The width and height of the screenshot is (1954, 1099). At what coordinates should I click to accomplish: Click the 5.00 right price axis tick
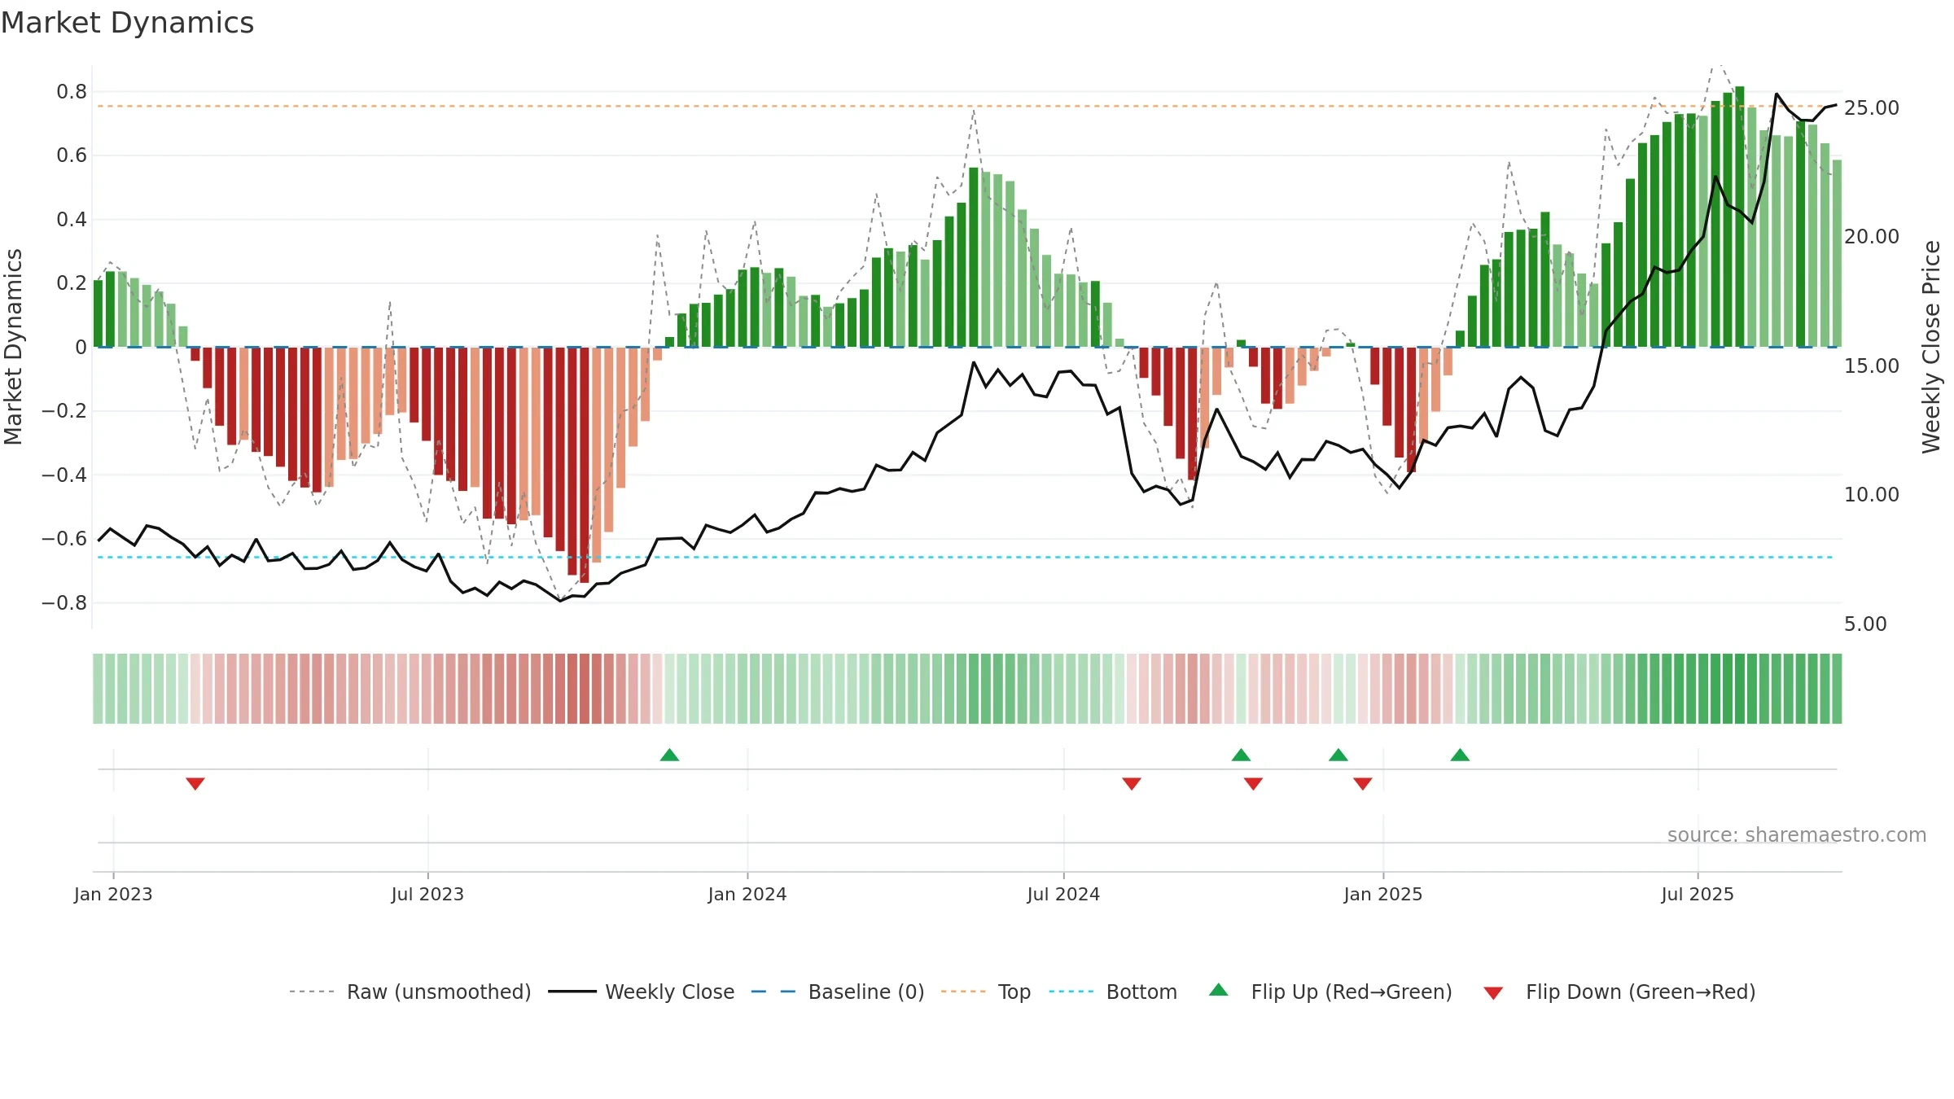pos(1865,624)
